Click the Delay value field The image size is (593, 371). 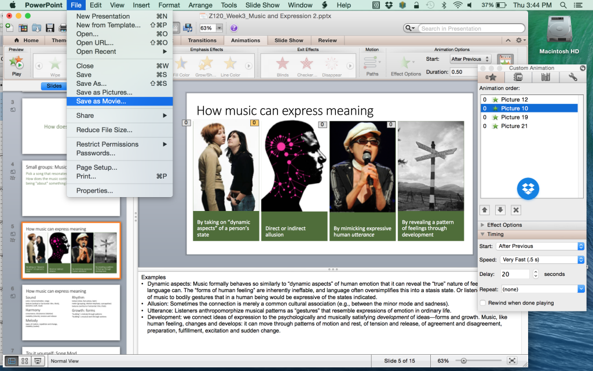[515, 274]
